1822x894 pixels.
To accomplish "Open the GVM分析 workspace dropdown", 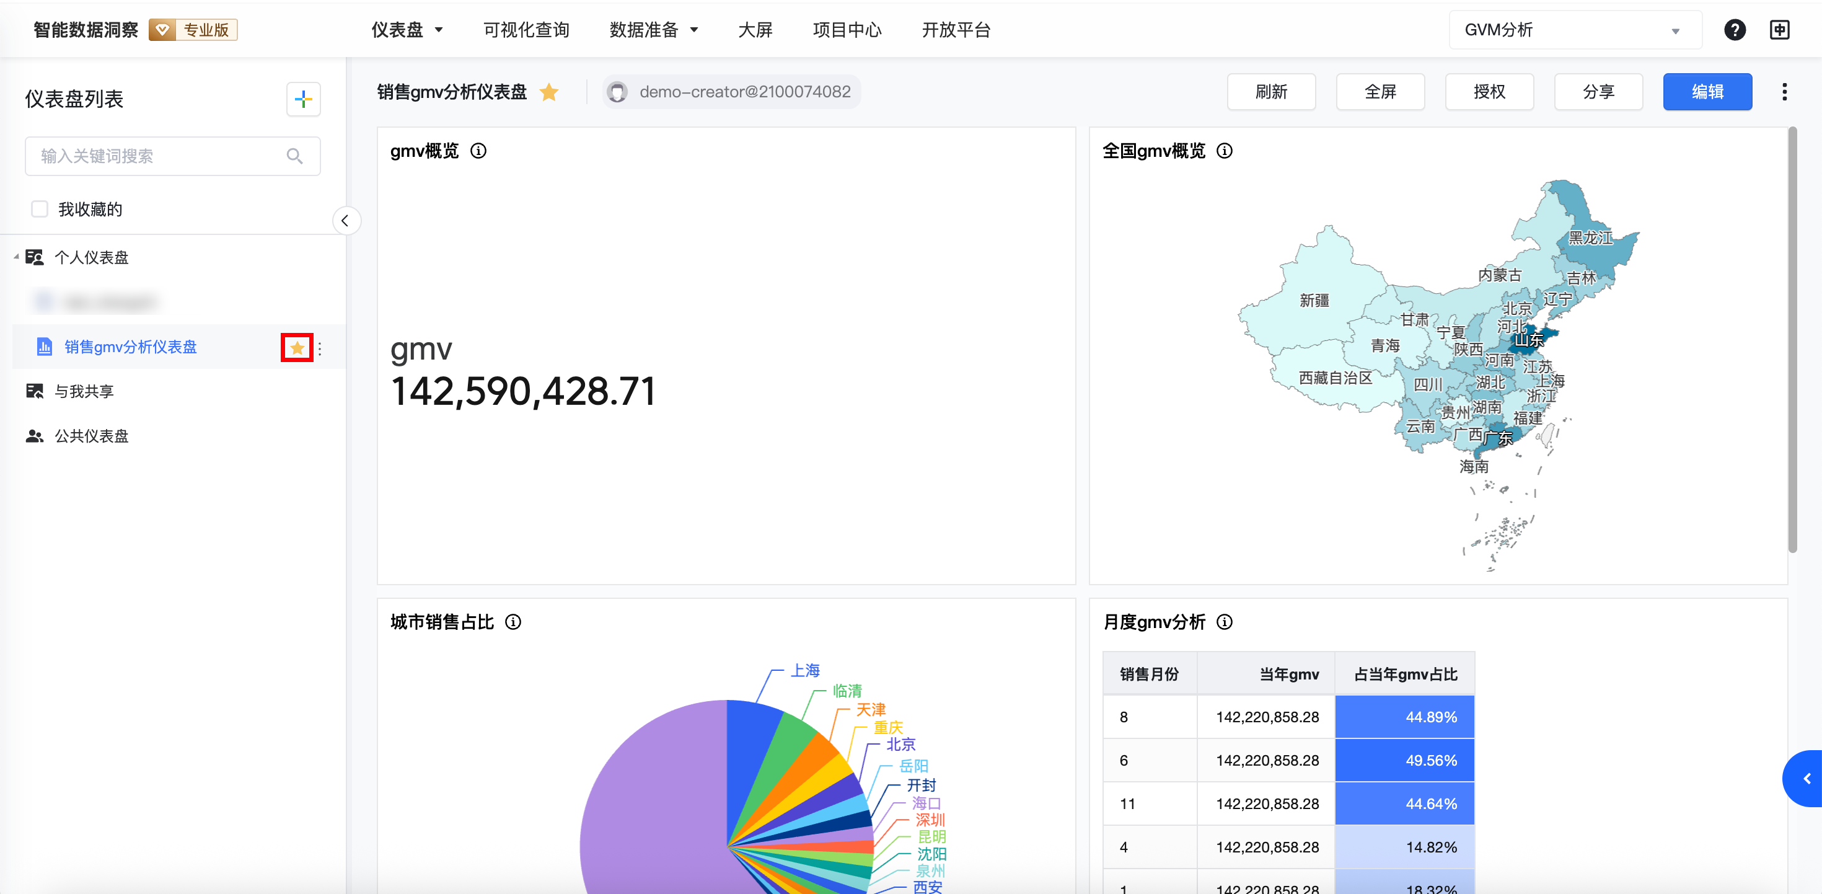I will tap(1575, 30).
